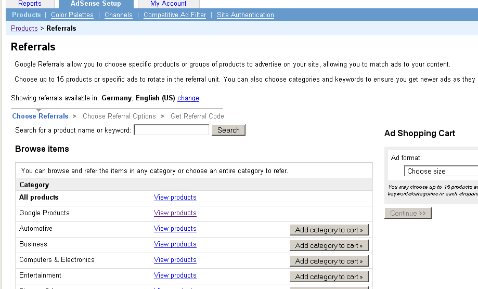Image resolution: width=478 pixels, height=289 pixels.
Task: Click the All products row label
Action: tap(38, 198)
